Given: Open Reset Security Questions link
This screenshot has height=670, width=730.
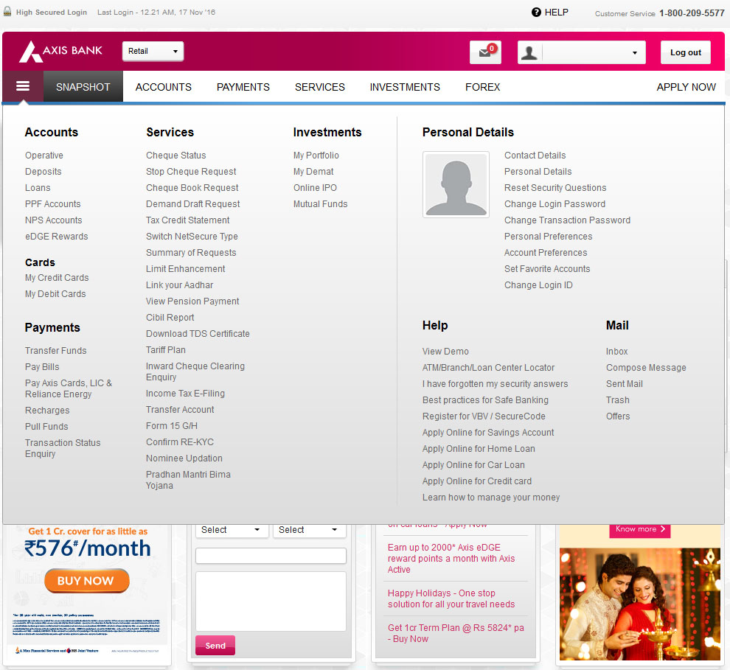Looking at the screenshot, I should [555, 188].
